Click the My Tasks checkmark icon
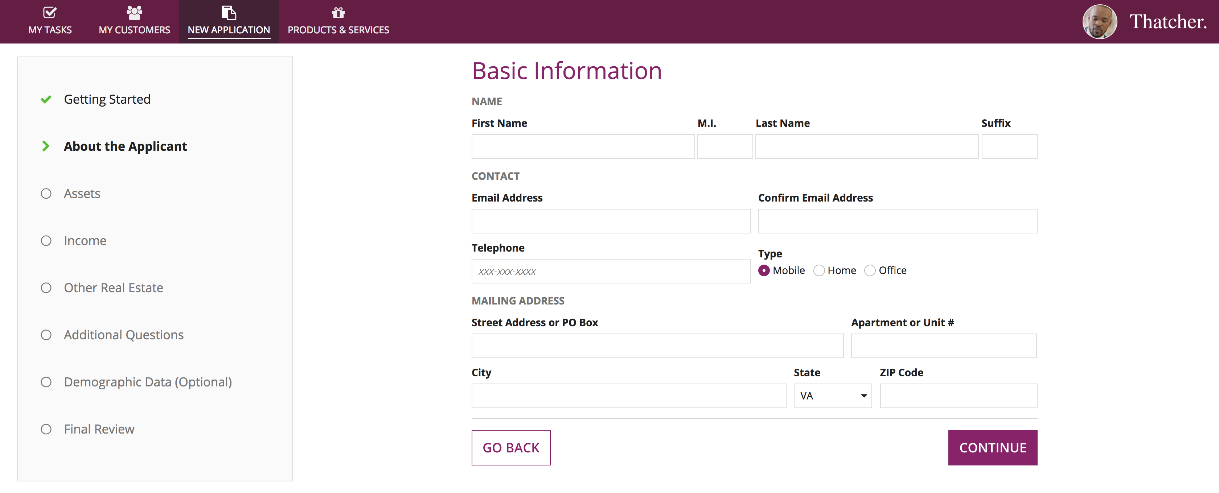 point(50,12)
